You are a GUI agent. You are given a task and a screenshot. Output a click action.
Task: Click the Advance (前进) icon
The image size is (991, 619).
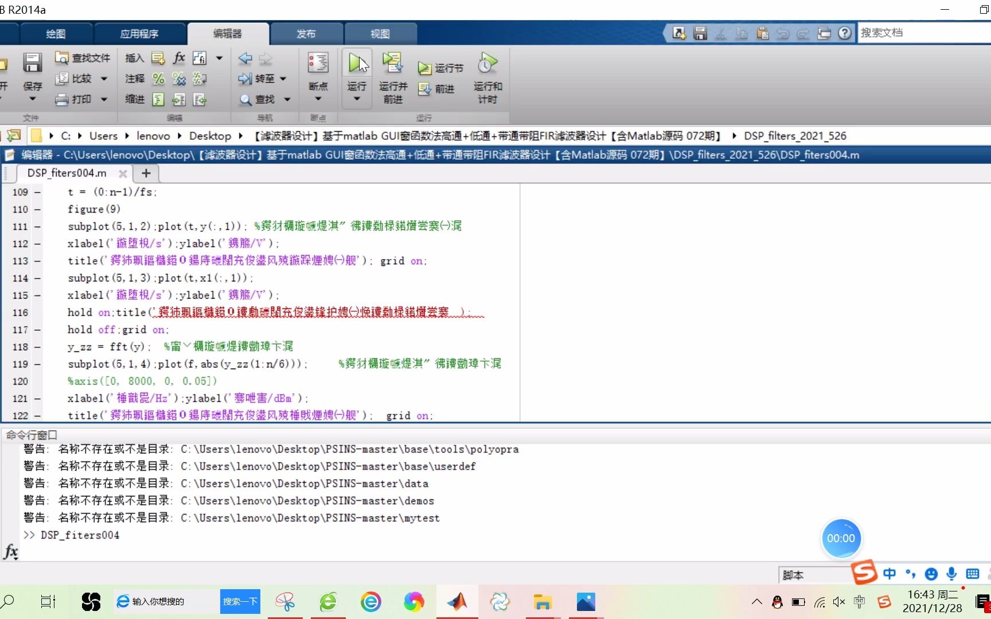(424, 89)
